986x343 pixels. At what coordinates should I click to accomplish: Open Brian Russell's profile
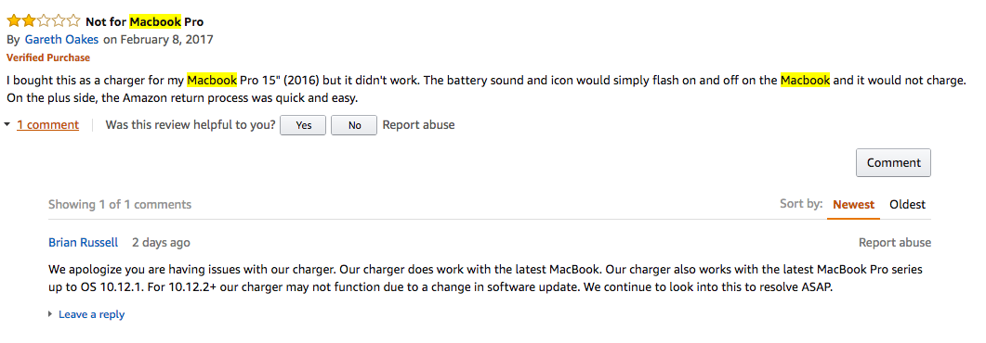[83, 243]
